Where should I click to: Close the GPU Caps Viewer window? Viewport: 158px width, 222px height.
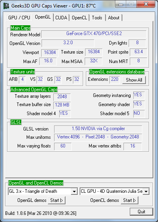click(146, 4)
